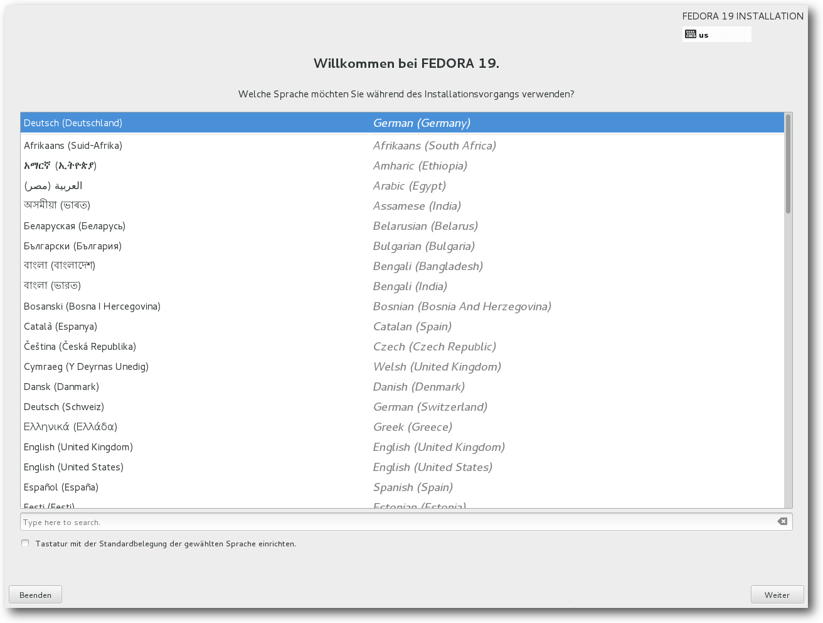This screenshot has height=623, width=823.
Task: Click 'Bulgarian (Bulgaria)' English name
Action: click(x=424, y=247)
